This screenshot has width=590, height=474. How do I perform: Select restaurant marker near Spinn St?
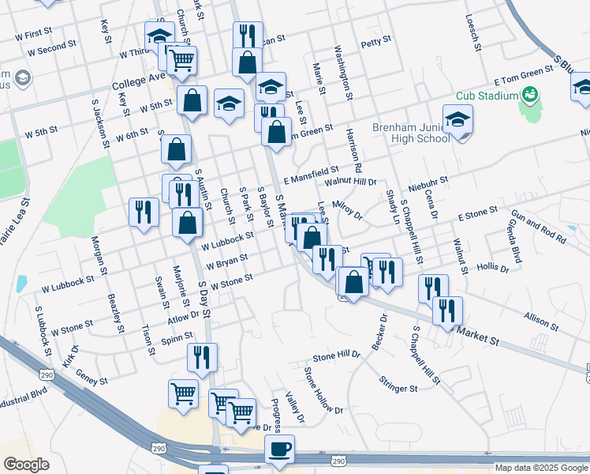pos(202,357)
